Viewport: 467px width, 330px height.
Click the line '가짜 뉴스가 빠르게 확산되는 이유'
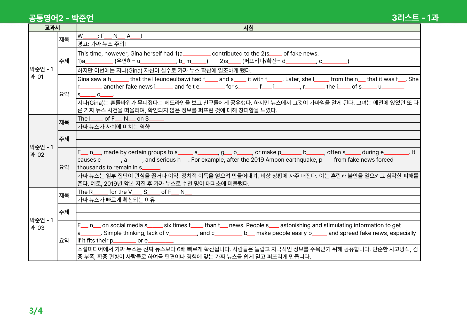point(116,200)
